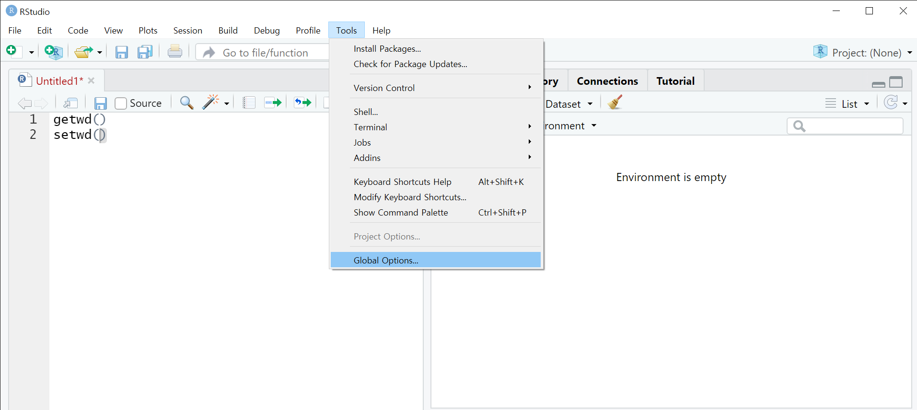
Task: Close the Untitled1 tab
Action: coord(91,81)
